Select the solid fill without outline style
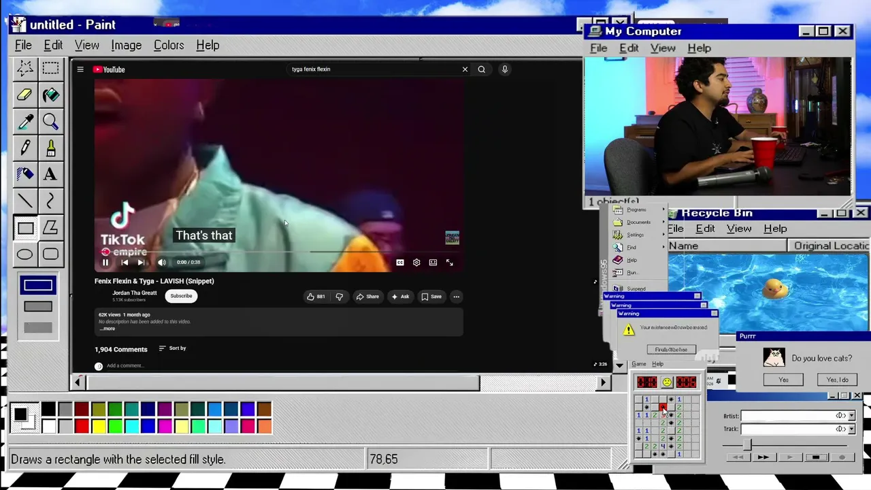Screen dimensions: 871x490 [37, 328]
